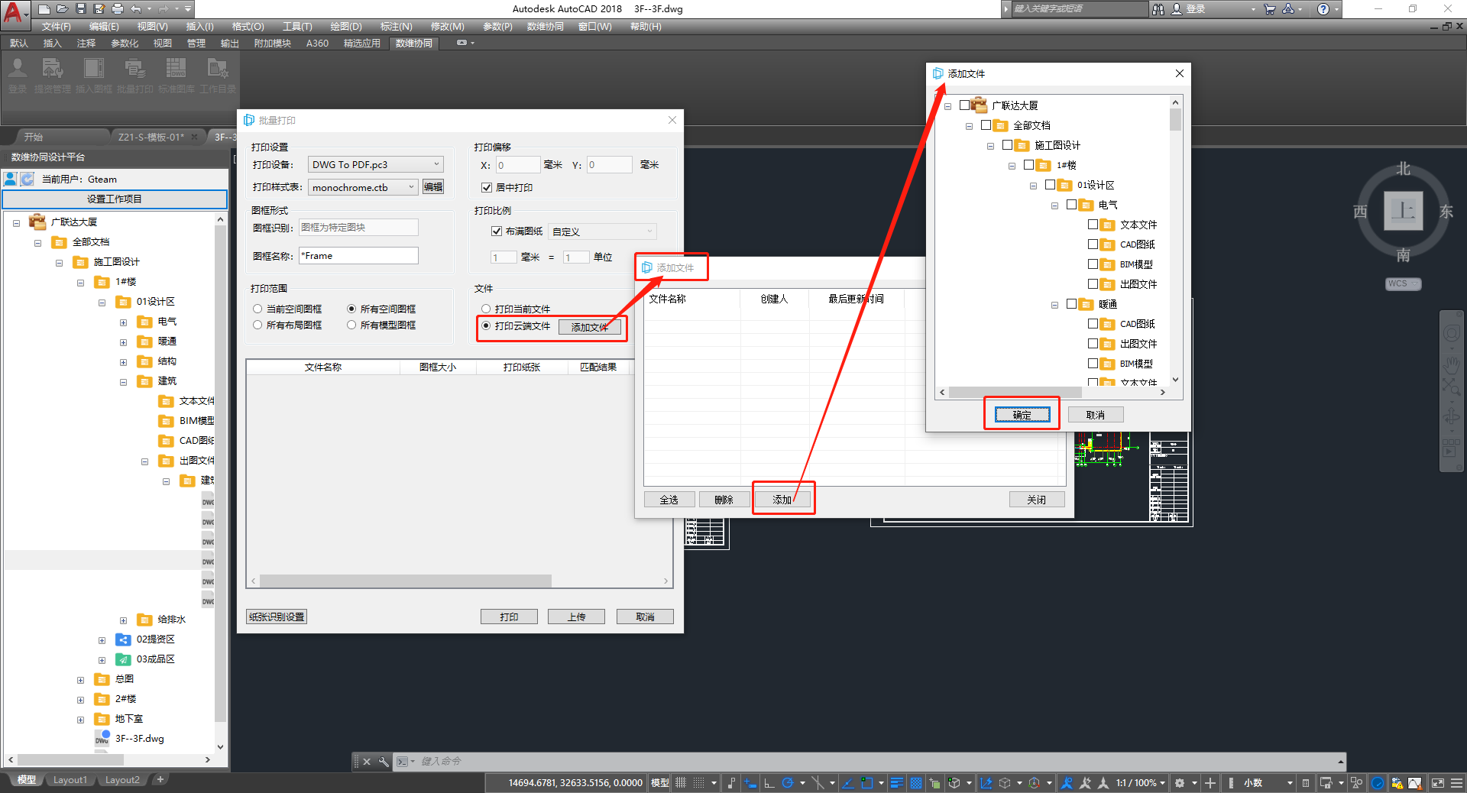1467x793 pixels.
Task: Select 所有布局图框 radio button
Action: point(257,325)
